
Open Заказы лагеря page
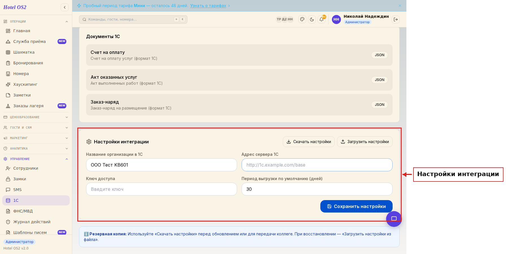pos(36,106)
